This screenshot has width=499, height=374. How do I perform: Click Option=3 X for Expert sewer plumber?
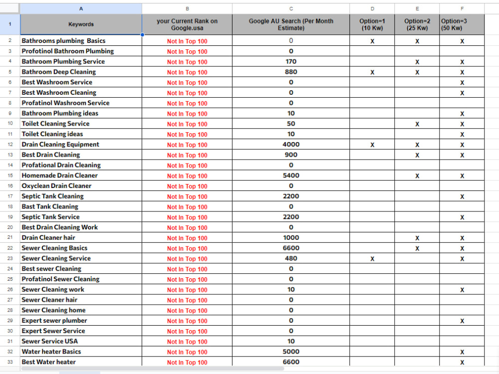click(x=462, y=321)
